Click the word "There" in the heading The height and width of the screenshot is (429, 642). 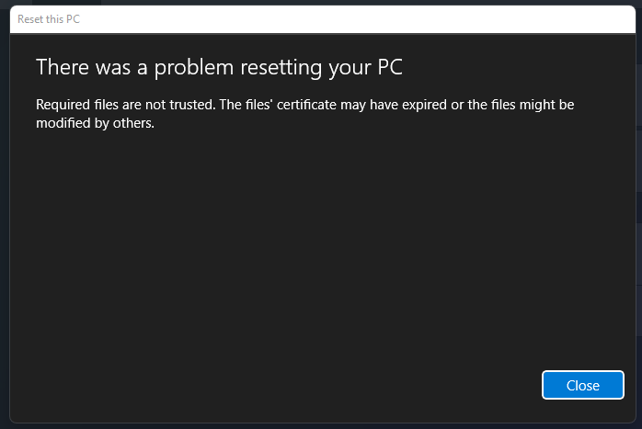coord(59,66)
